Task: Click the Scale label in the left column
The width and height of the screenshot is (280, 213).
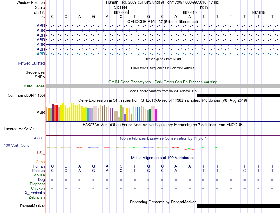Action: tap(40, 7)
